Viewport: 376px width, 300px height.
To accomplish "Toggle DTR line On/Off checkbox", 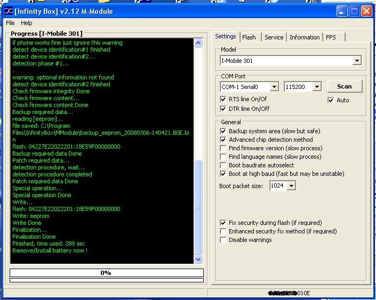I will pyautogui.click(x=223, y=109).
